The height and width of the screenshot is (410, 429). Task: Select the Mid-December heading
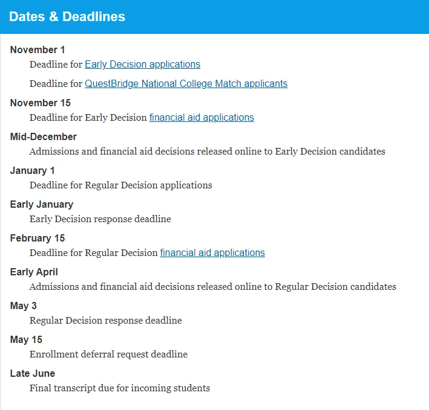pos(44,136)
